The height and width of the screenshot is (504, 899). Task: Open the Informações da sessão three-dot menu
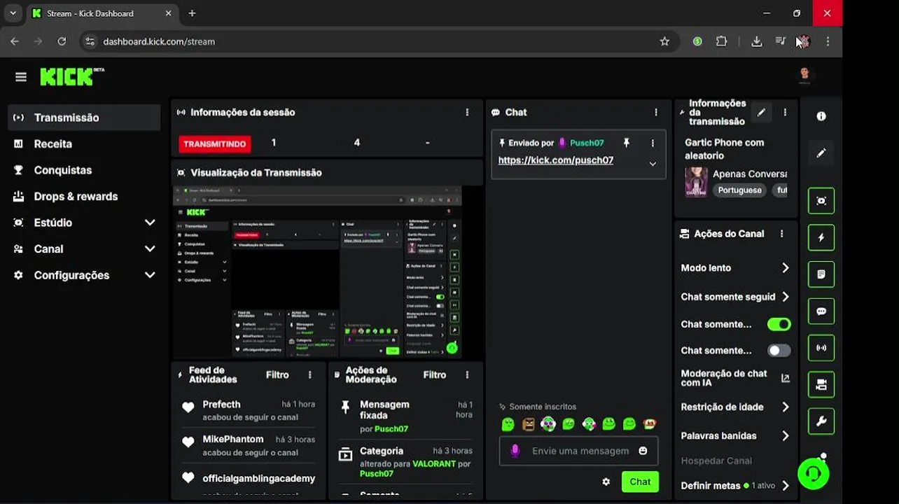(x=467, y=112)
